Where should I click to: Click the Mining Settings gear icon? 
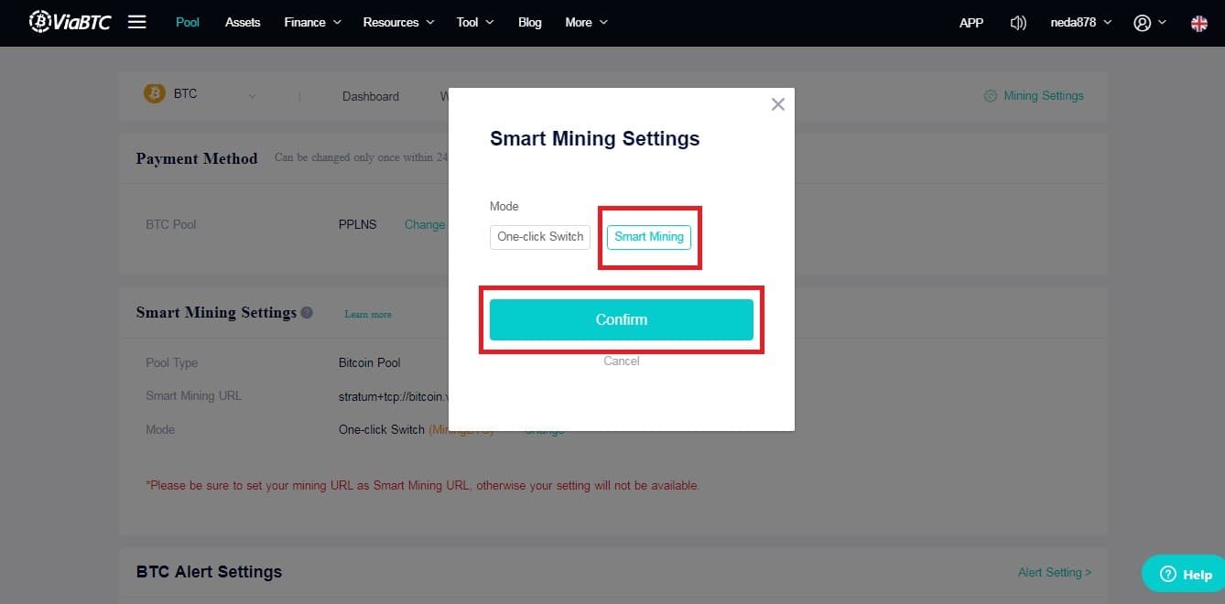990,96
